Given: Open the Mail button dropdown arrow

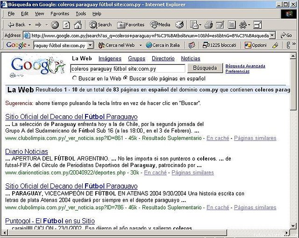Looking at the screenshot, I should pos(200,25).
